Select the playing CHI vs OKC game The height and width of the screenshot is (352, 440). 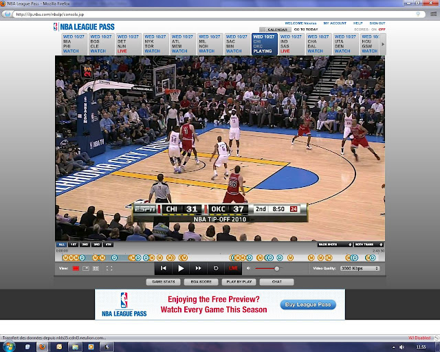pos(264,44)
